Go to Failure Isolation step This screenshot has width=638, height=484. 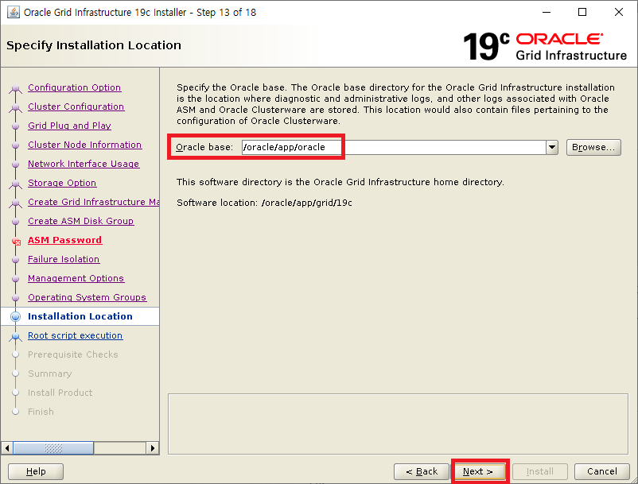coord(64,259)
